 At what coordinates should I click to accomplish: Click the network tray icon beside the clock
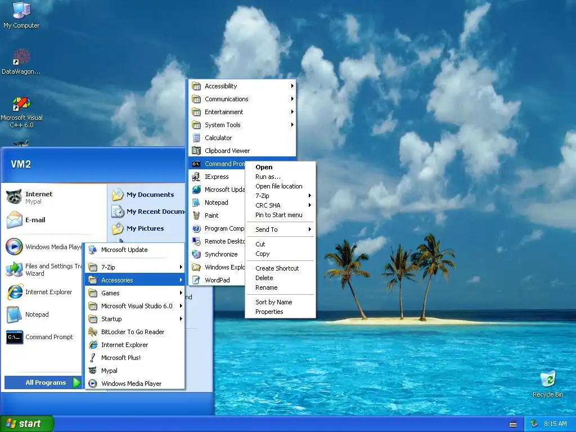click(x=534, y=424)
